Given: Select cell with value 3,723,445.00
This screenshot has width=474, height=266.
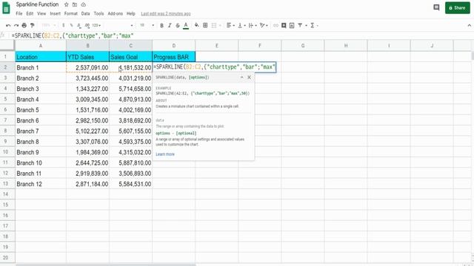Looking at the screenshot, I should coord(87,78).
